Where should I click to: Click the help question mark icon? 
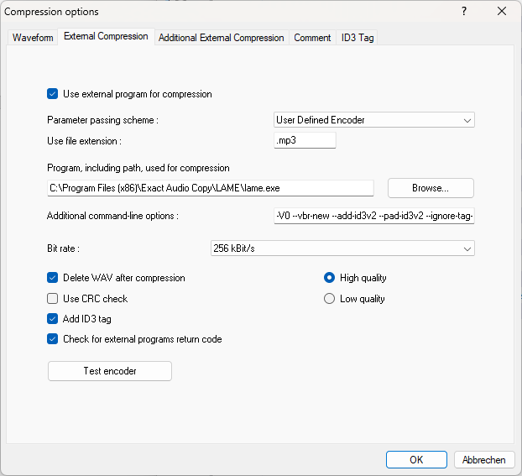click(464, 12)
